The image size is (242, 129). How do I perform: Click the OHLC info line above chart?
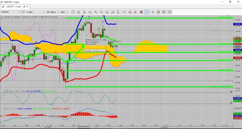[29, 17]
